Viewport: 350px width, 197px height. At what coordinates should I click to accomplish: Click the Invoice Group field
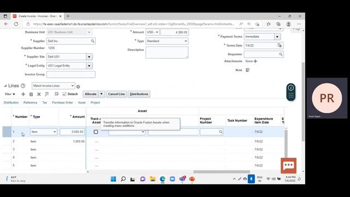(71, 74)
